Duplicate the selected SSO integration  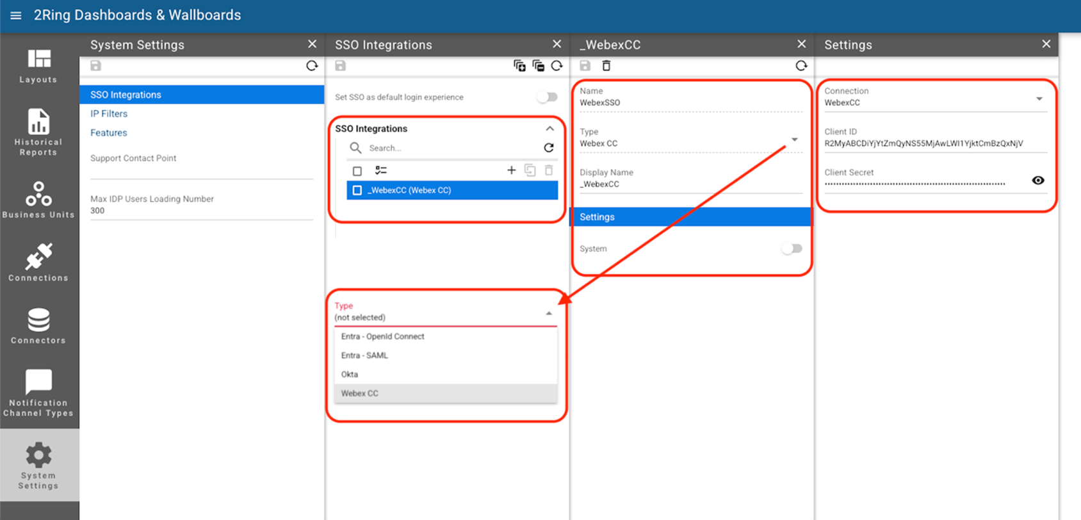[530, 170]
